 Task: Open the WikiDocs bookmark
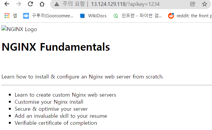[93, 16]
